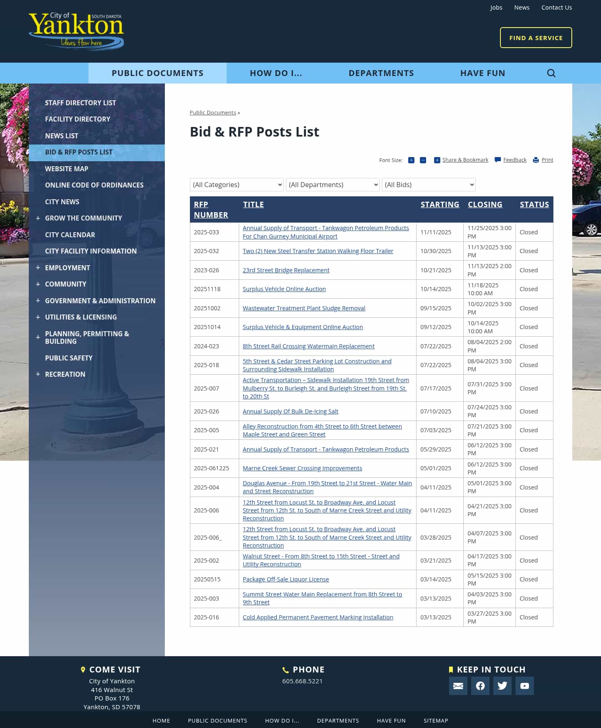Click the Sitemap footer link

436,720
